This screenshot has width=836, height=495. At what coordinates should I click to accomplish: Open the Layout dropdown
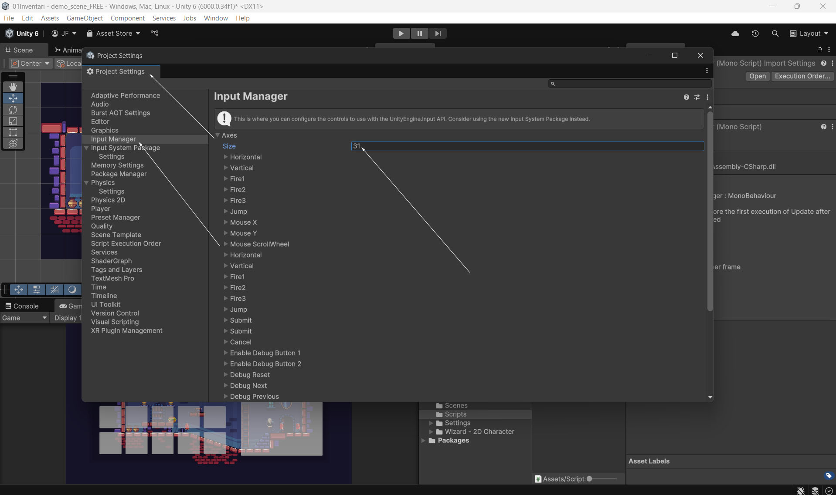[809, 34]
